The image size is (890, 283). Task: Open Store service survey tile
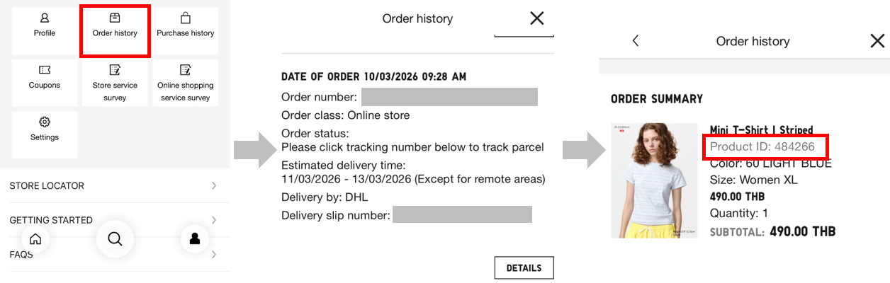pyautogui.click(x=115, y=82)
